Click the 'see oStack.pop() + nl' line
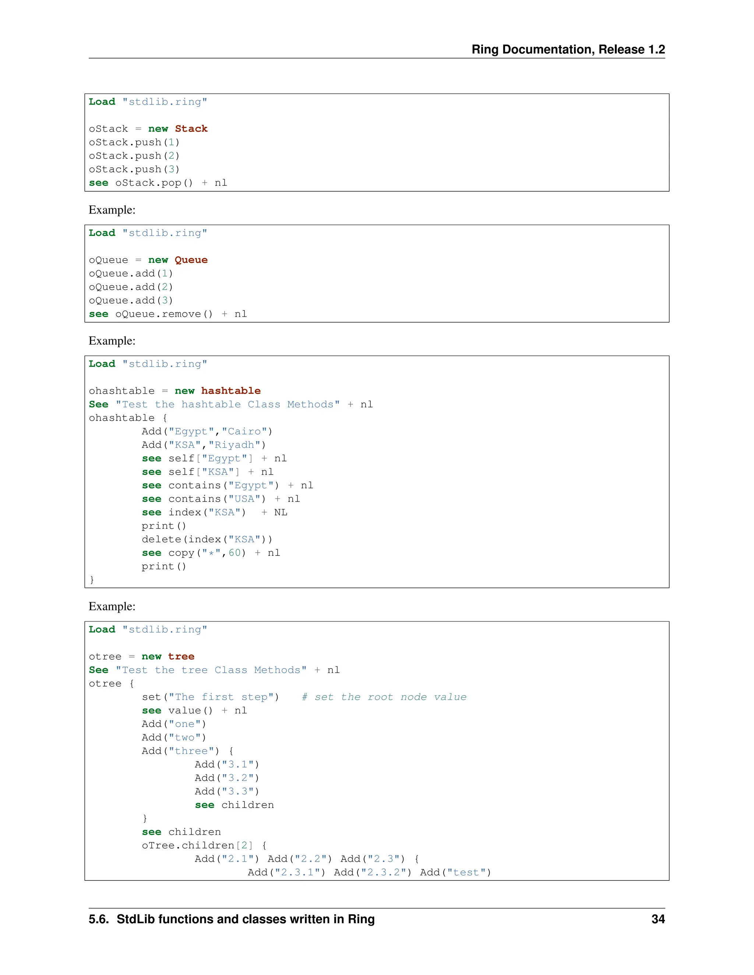 point(158,183)
